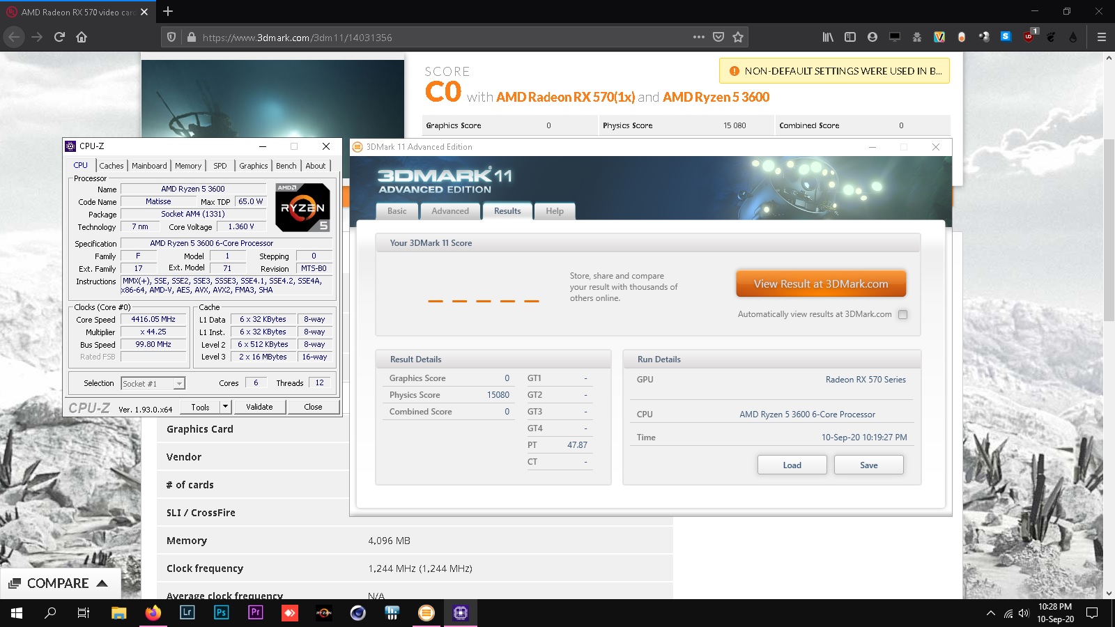Click the blue S extension icon

point(1006,36)
